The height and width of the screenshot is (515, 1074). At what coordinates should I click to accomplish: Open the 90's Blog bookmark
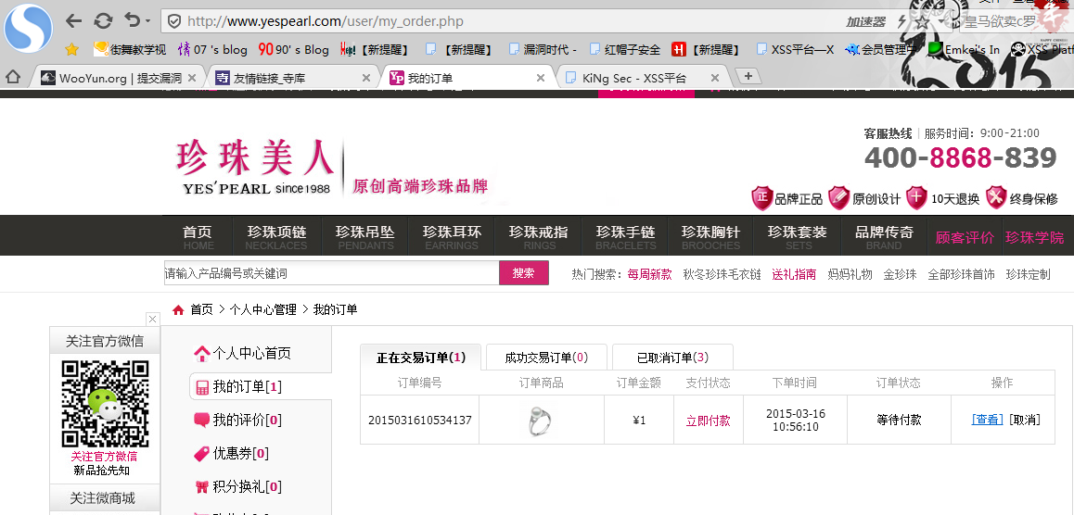click(294, 49)
